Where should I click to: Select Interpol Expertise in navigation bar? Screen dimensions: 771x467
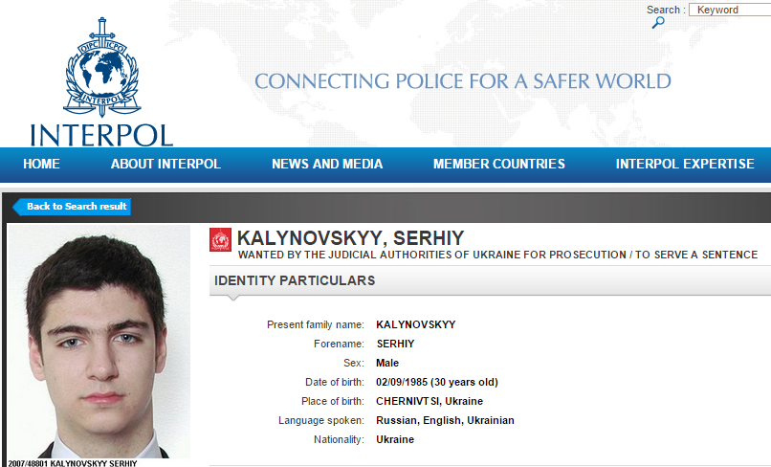coord(685,164)
